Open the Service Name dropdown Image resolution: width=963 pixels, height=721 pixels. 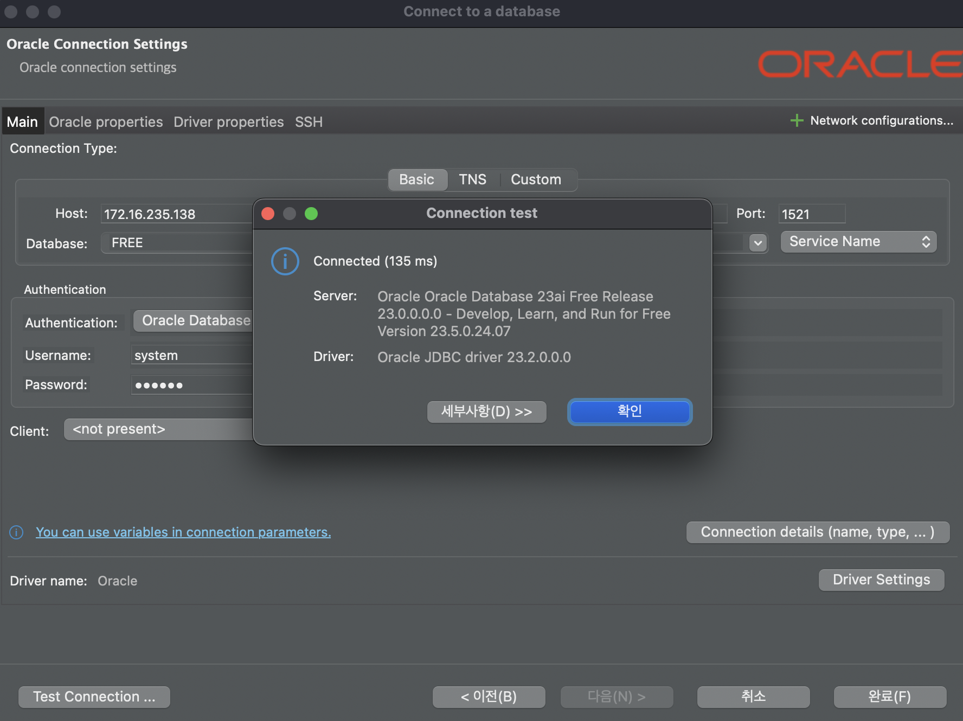coord(859,242)
